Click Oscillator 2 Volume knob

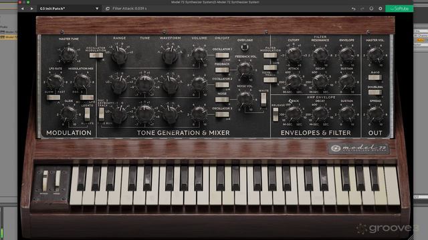point(199,84)
